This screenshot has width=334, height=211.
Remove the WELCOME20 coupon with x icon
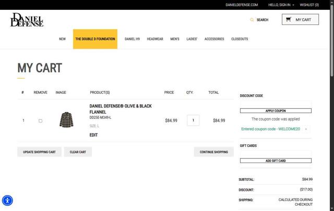(306, 129)
